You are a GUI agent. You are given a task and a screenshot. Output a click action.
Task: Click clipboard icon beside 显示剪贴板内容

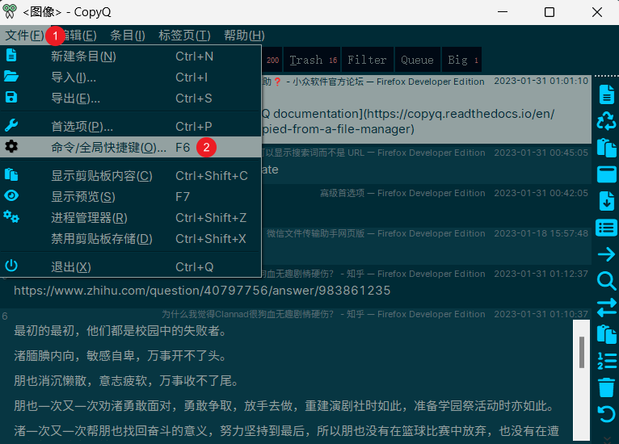point(11,174)
